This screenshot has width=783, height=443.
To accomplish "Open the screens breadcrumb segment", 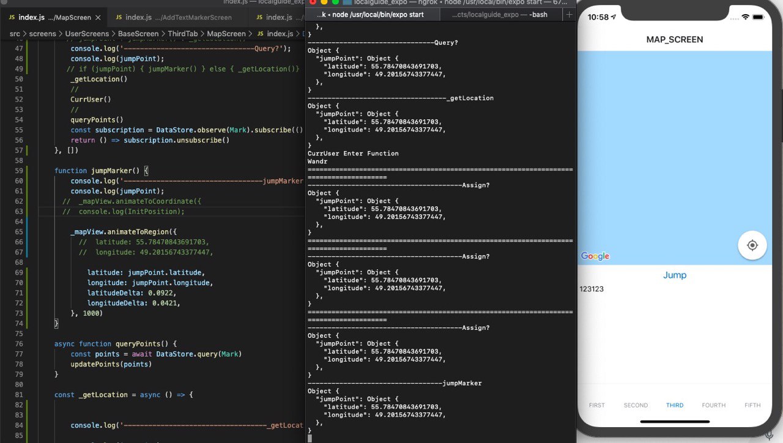I will coord(43,34).
